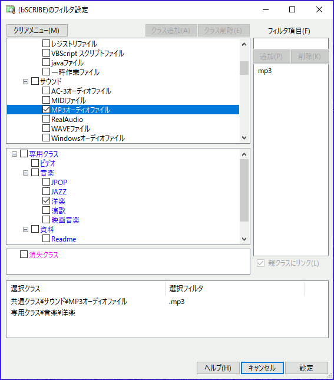Select the RealAudio tree item label

67,119
